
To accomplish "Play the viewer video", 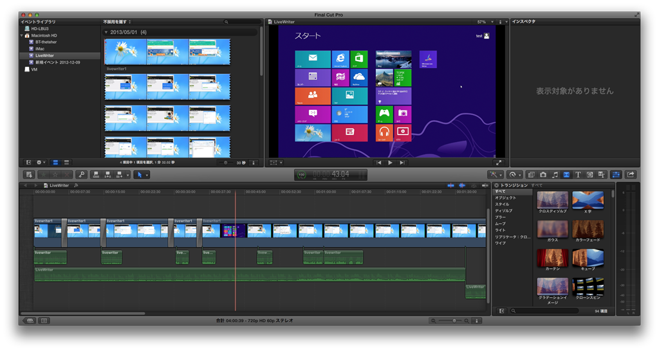I will click(x=391, y=163).
